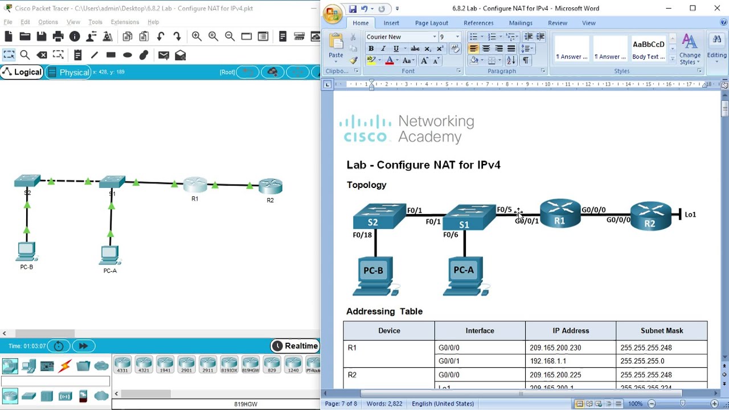Image resolution: width=729 pixels, height=410 pixels.
Task: Click PC-A in Packet Tracer workspace
Action: coord(110,256)
